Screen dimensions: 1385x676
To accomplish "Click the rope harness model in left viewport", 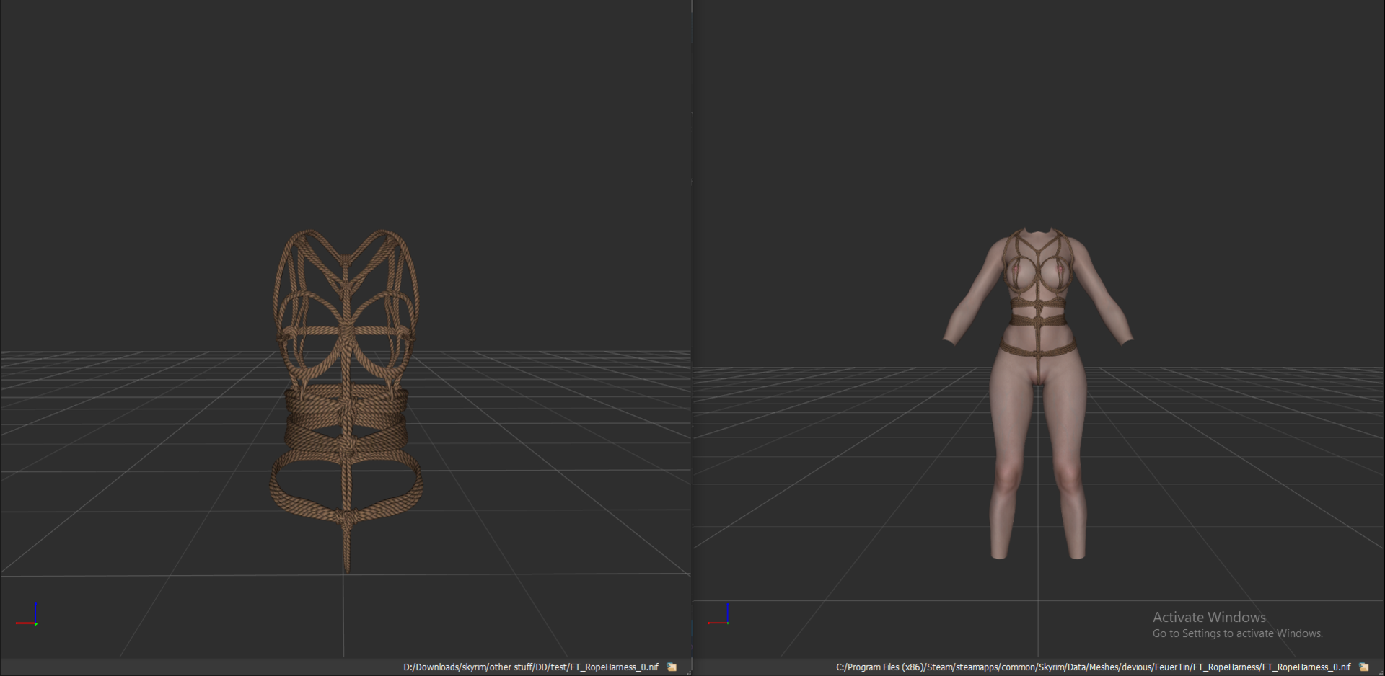I will click(346, 400).
